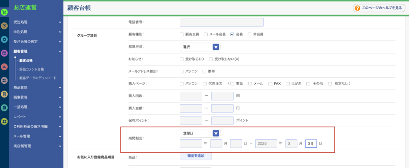The image size is (409, 168).
Task: Click the tan pencil edit sidebar icon
Action: pyautogui.click(x=4, y=26)
